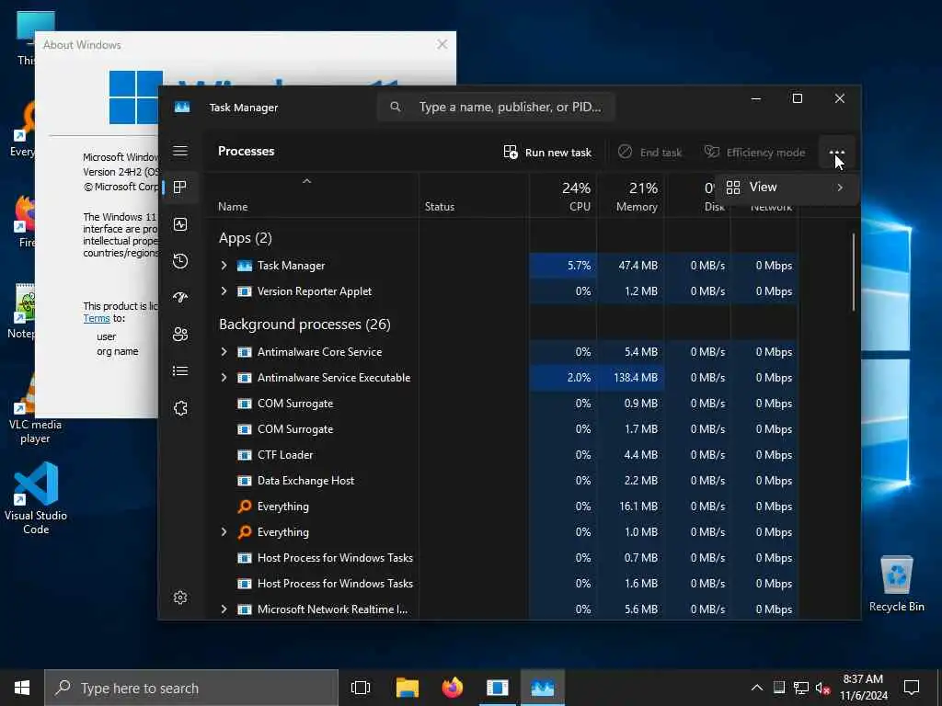
Task: Expand Antimalware Core Service row
Action: click(224, 352)
